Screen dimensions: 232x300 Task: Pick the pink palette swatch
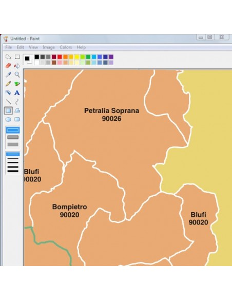(x=60, y=62)
